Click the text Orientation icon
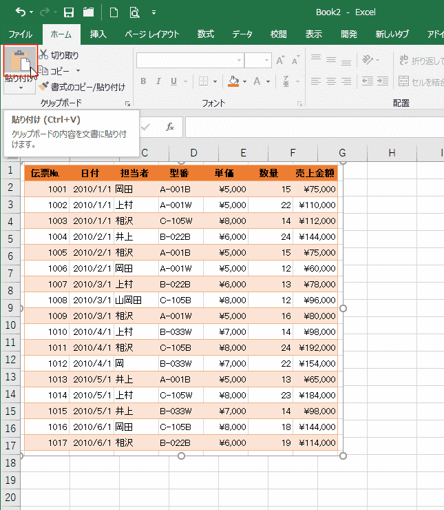 [368, 60]
